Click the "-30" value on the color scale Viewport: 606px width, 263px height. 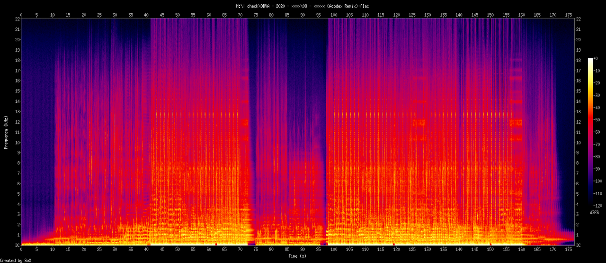click(597, 95)
